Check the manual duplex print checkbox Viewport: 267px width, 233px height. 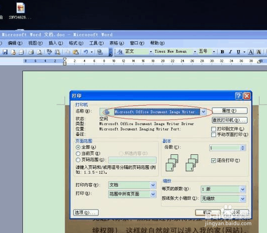pos(213,134)
